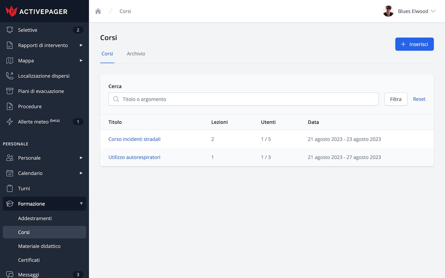Image resolution: width=445 pixels, height=278 pixels.
Task: Expand the Calendario submenu arrow
Action: 81,173
